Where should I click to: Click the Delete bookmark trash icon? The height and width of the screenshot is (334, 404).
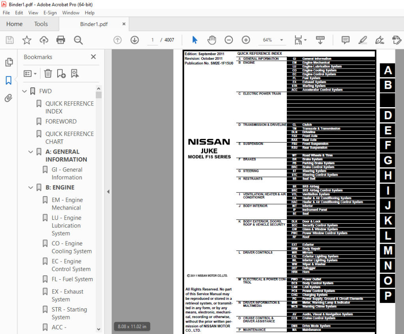[48, 74]
